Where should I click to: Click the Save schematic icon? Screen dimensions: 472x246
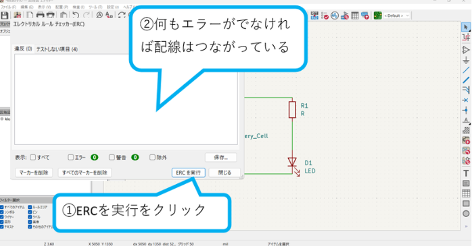(5, 15)
